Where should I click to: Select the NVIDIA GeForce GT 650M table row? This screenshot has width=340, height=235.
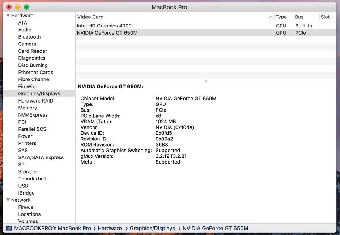(206, 33)
